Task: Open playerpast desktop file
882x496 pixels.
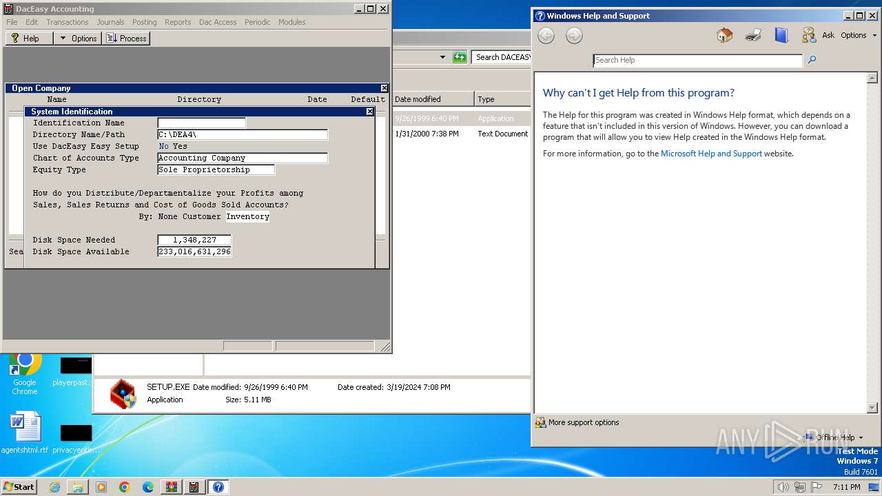Action: (75, 372)
